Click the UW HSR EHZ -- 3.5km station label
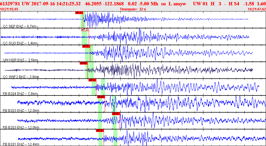The height and width of the screenshot is (146, 266). [20, 60]
